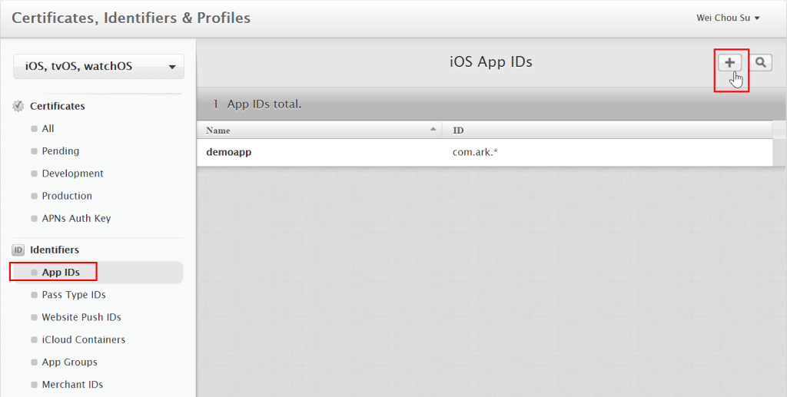787x397 pixels.
Task: Open Website Push IDs
Action: (x=81, y=317)
